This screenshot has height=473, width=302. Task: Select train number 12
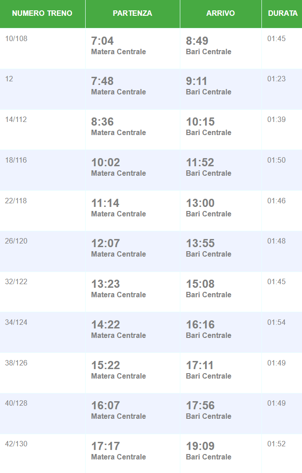[9, 79]
